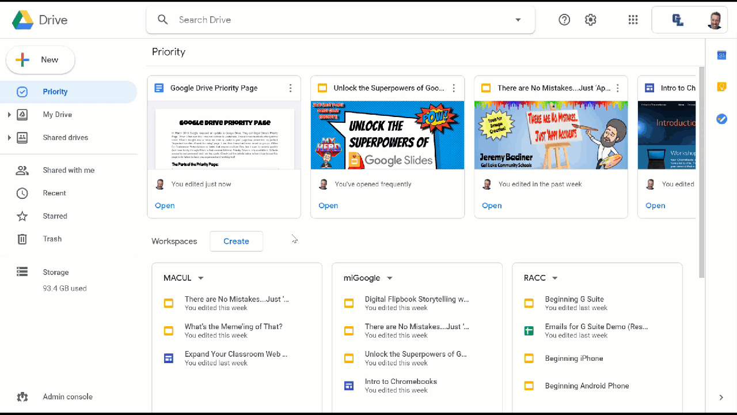Open more options for Unlock the Superpowers card
The image size is (737, 415).
[454, 88]
